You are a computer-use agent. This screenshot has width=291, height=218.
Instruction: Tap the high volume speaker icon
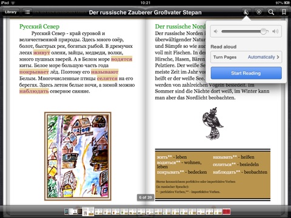[275, 31]
